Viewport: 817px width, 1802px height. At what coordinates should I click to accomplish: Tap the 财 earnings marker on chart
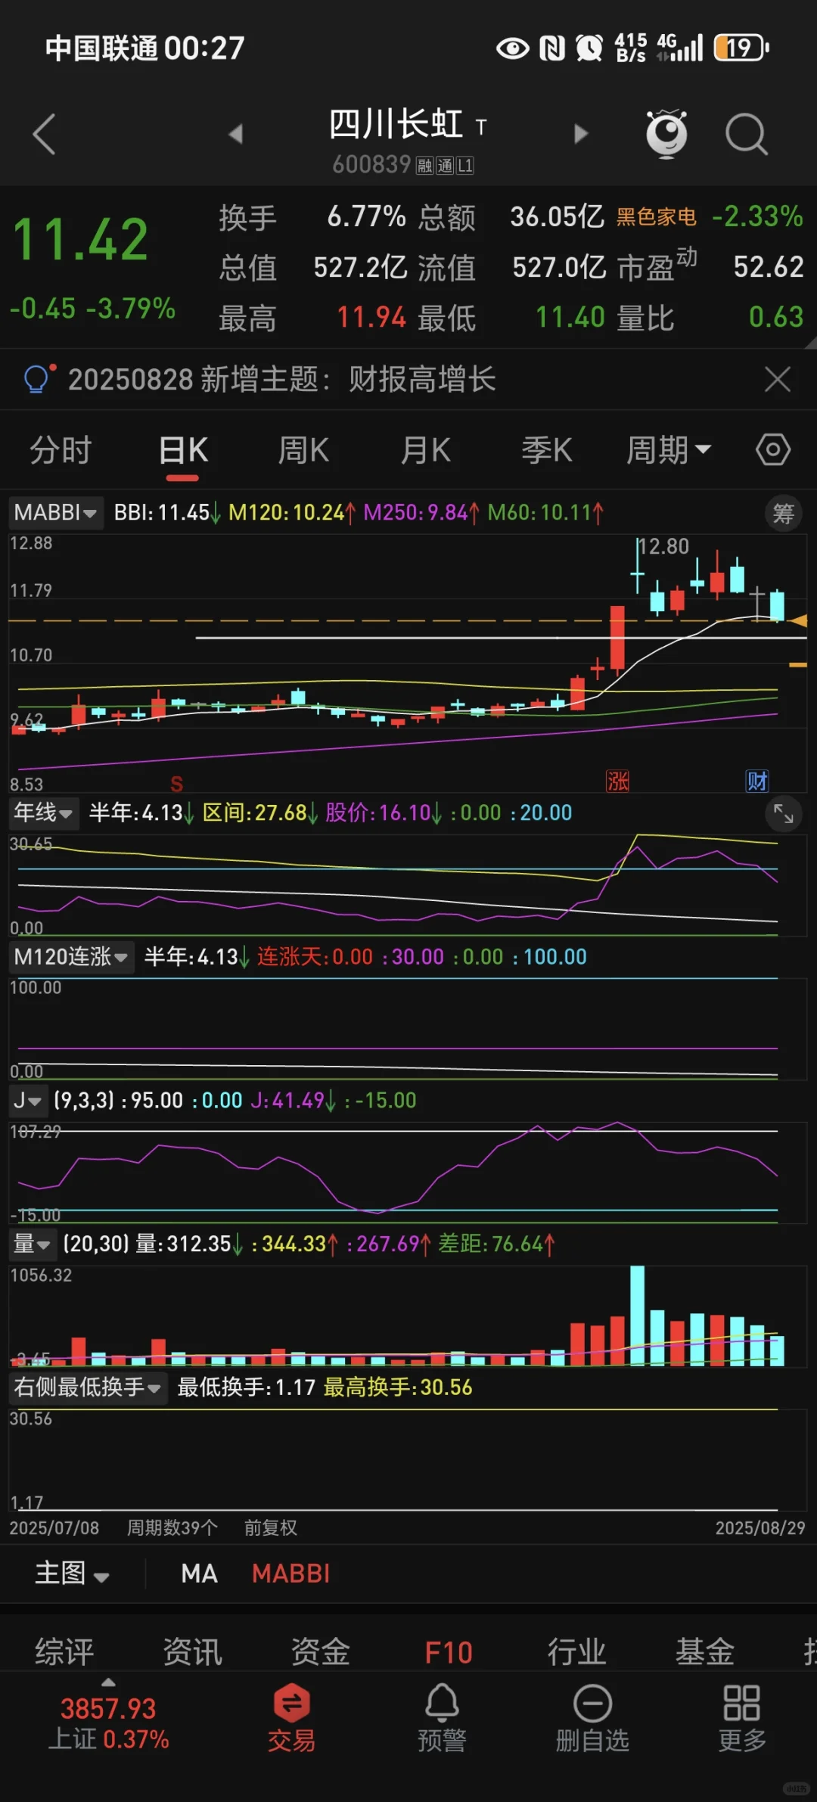[756, 781]
